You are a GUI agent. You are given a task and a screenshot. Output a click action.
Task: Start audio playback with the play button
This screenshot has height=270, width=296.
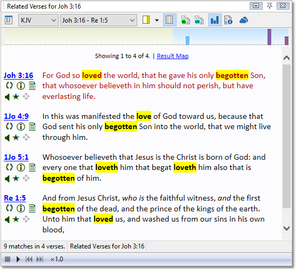click(x=18, y=259)
